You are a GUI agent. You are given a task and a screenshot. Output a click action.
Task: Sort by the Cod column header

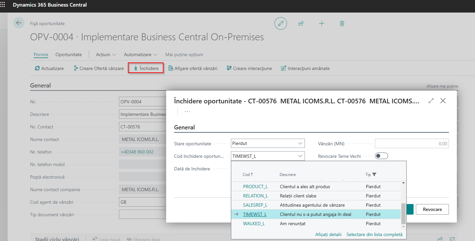248,174
